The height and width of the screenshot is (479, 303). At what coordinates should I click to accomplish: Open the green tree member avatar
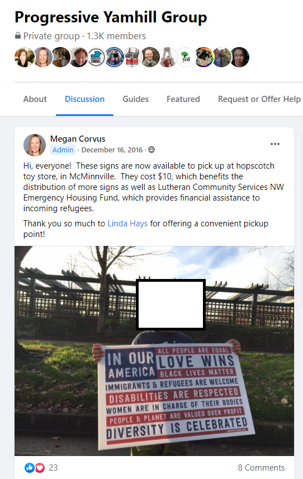tap(186, 57)
